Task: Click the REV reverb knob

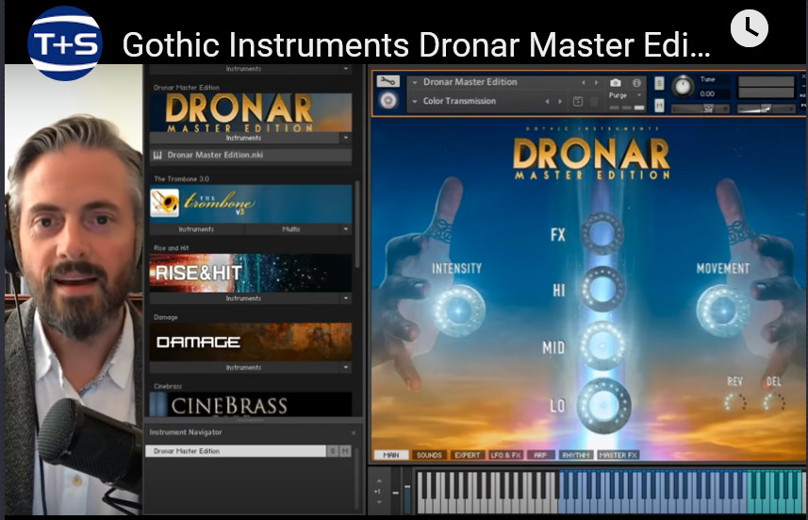Action: tap(734, 402)
